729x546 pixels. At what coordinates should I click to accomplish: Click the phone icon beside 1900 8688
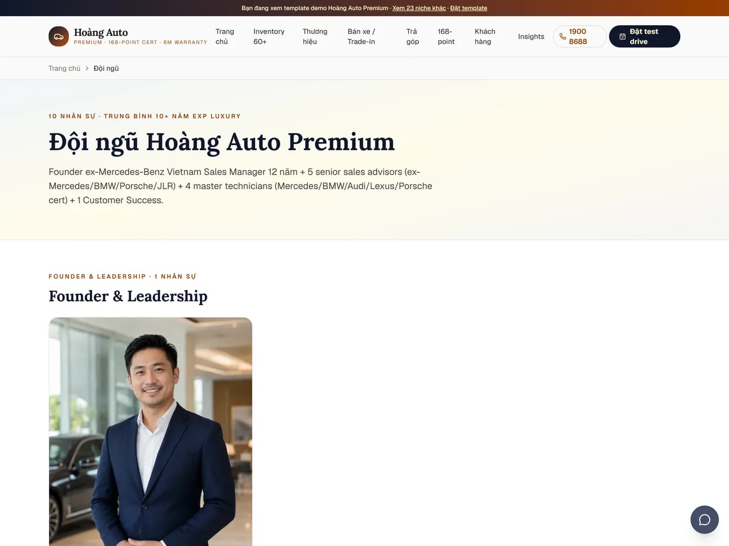click(562, 36)
